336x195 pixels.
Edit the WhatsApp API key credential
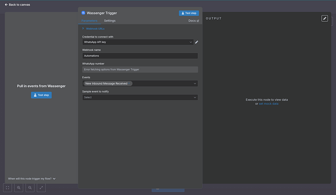click(x=197, y=42)
